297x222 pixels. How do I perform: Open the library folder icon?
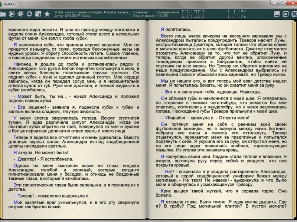pos(3,14)
